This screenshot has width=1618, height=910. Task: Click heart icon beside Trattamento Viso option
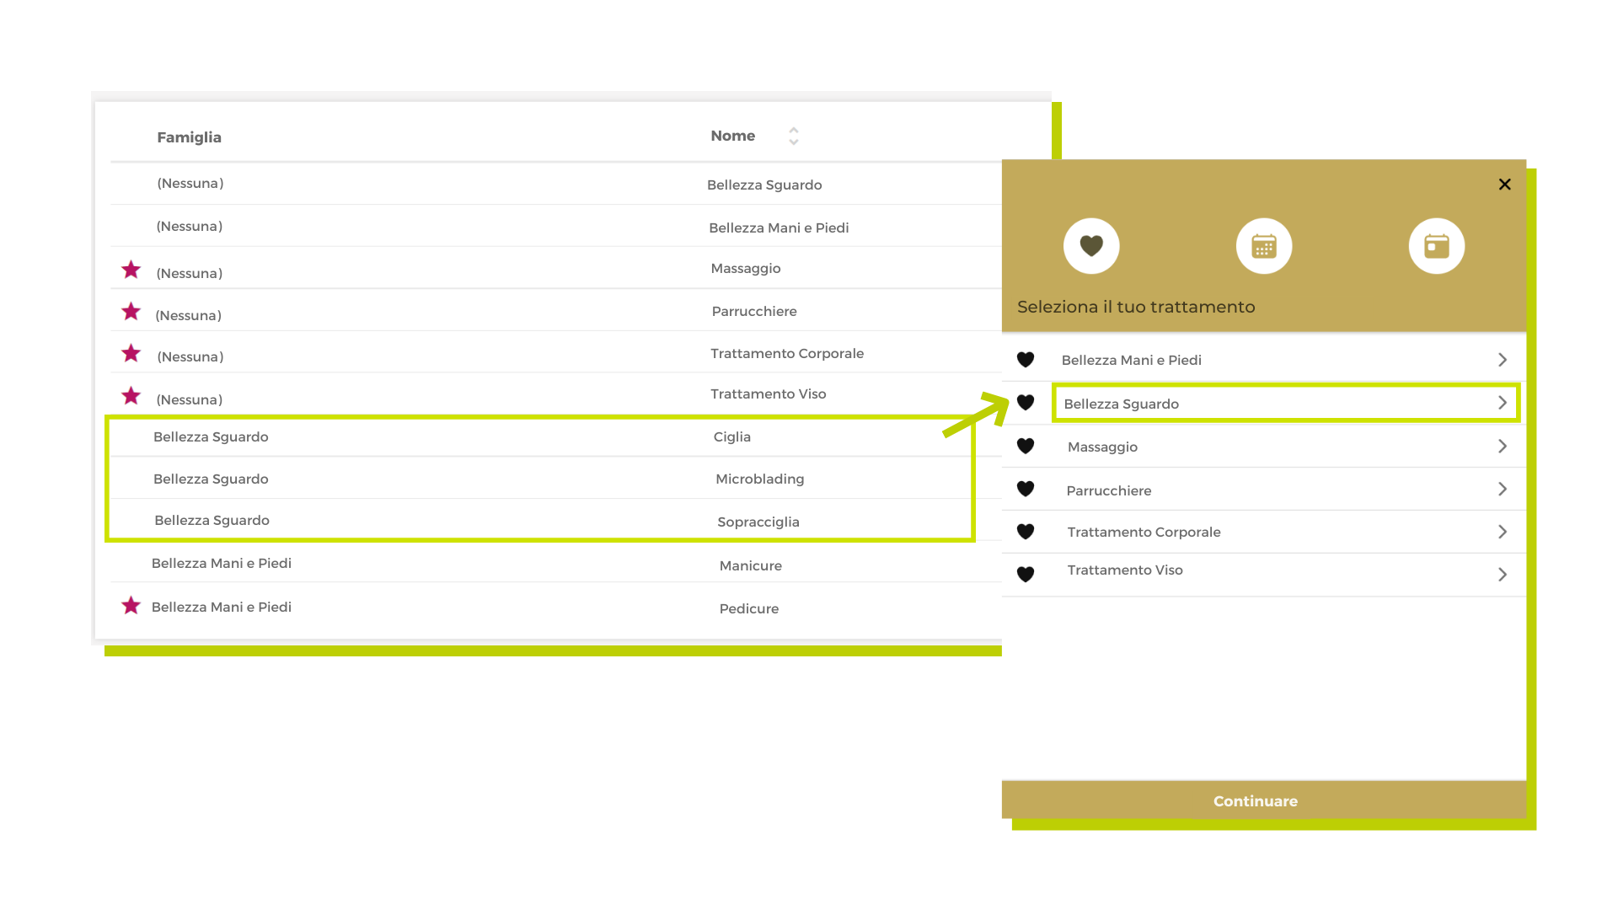1026,575
